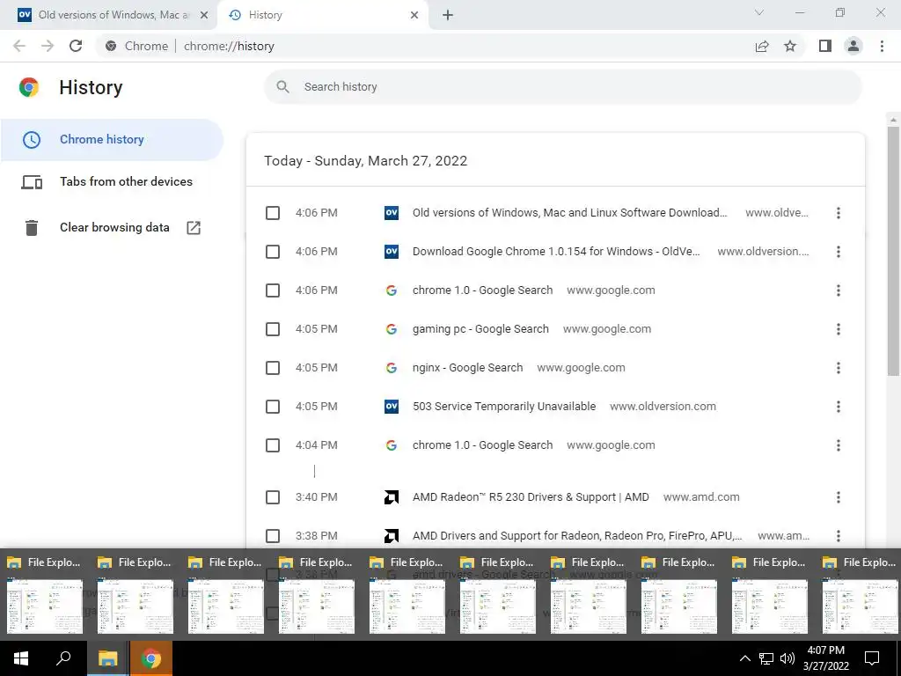
Task: Open actions menu for Old versions of Windows entry
Action: [839, 213]
